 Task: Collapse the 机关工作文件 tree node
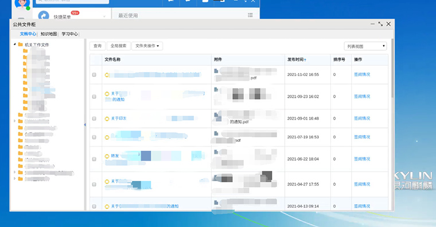pyautogui.click(x=15, y=44)
